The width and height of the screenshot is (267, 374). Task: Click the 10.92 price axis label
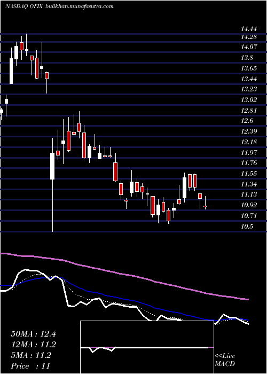[249, 205]
